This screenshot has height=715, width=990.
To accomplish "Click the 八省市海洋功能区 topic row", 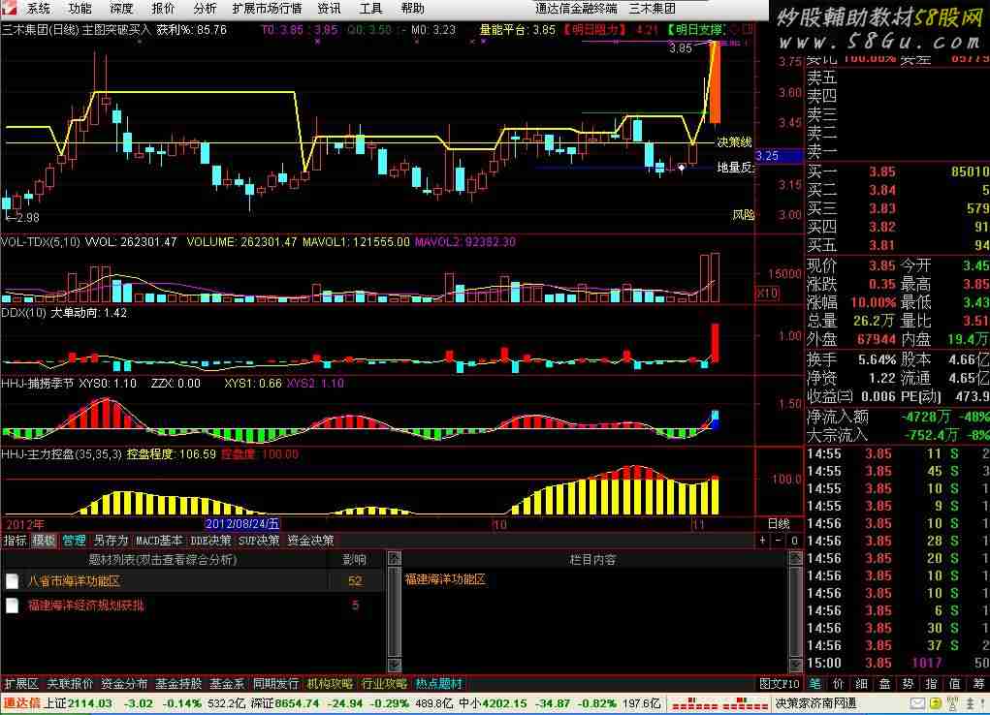I will [x=193, y=581].
